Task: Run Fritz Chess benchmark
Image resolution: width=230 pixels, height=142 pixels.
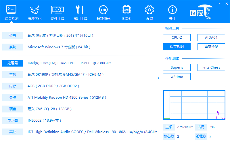Action: 211,67
